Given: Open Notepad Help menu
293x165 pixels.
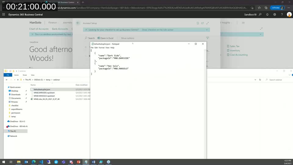Looking at the screenshot, I should coord(112,48).
